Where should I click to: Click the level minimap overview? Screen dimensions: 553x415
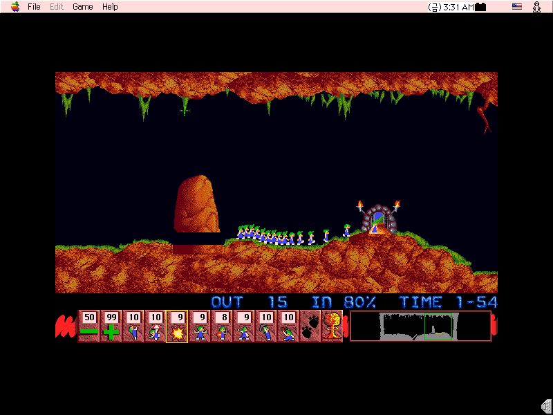(420, 326)
